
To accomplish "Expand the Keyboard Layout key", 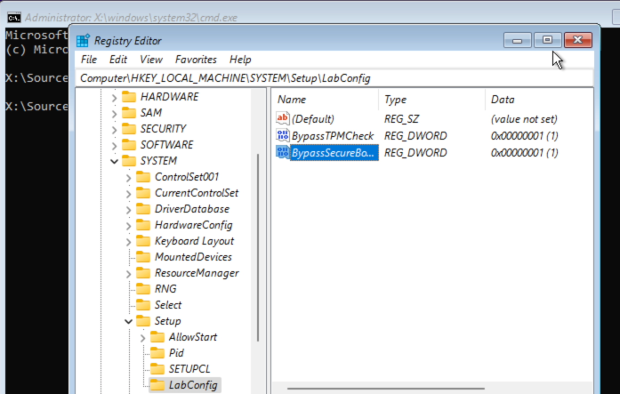I will click(128, 241).
